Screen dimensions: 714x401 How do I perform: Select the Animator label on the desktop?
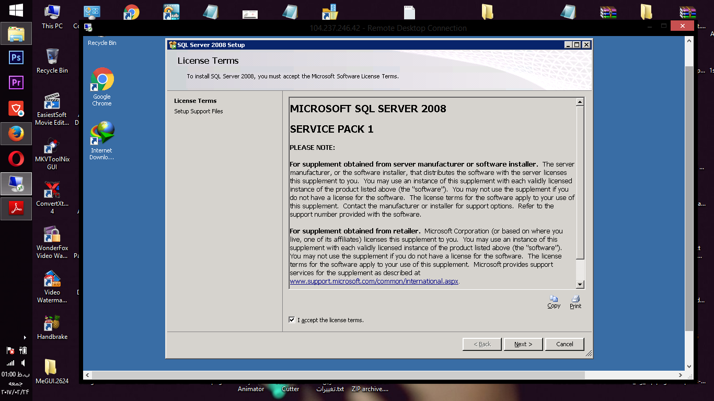point(251,389)
